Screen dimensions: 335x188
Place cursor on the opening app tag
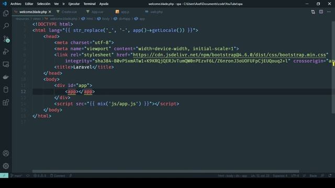(x=72, y=92)
